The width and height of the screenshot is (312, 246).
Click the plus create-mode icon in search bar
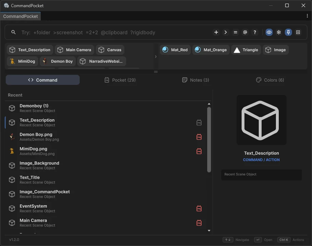click(216, 32)
